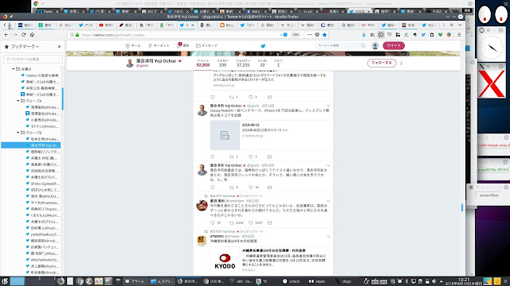
Task: Open the page actions three-dot menu
Action: 309,35
